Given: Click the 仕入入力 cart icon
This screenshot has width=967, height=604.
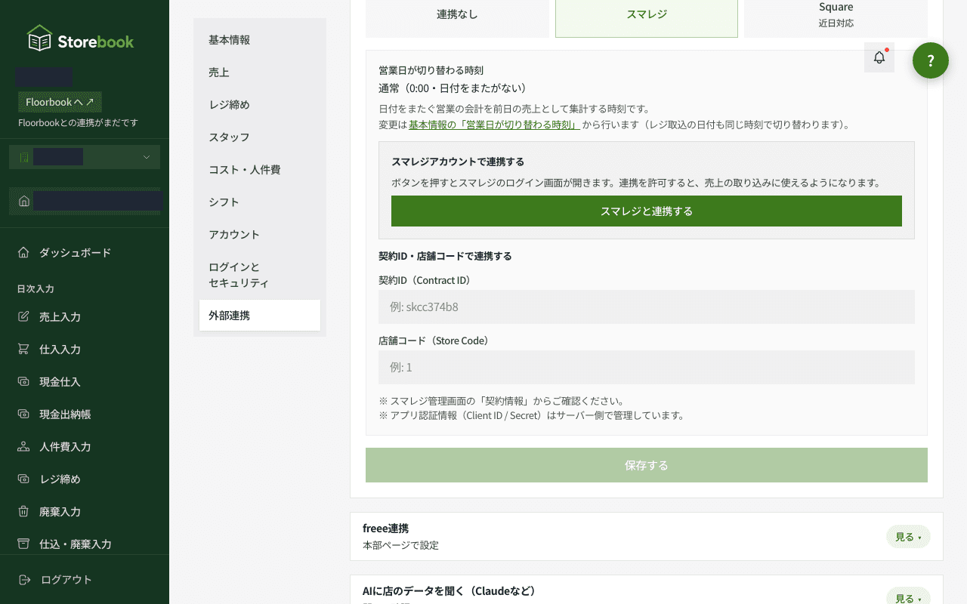Looking at the screenshot, I should tap(23, 349).
